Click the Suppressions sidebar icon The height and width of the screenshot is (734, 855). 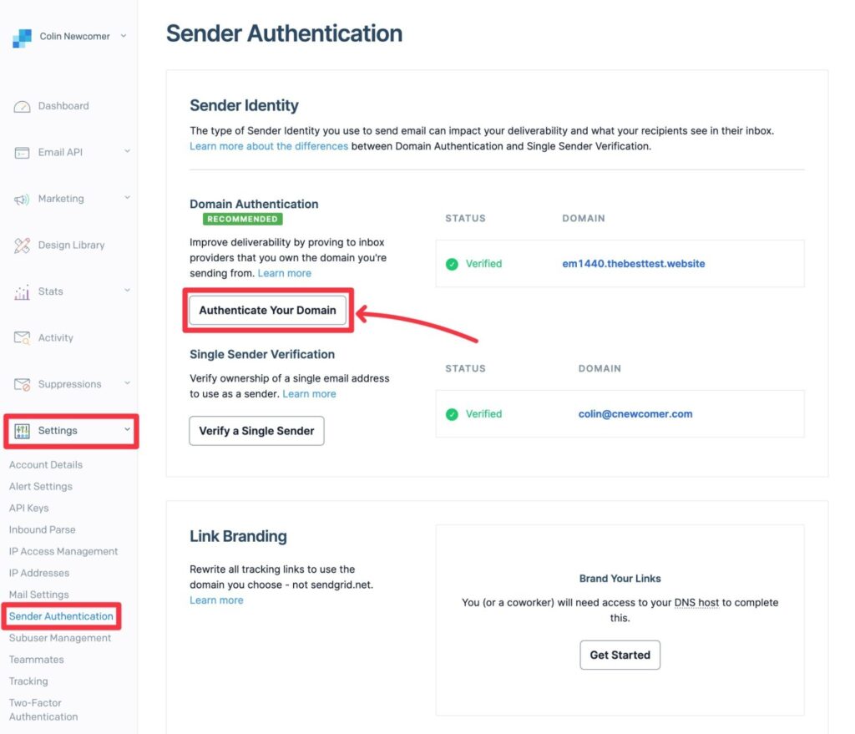point(23,384)
